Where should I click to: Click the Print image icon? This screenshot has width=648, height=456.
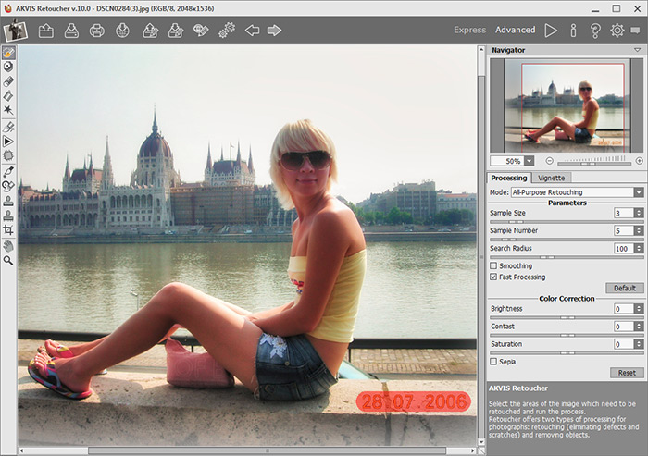(97, 31)
